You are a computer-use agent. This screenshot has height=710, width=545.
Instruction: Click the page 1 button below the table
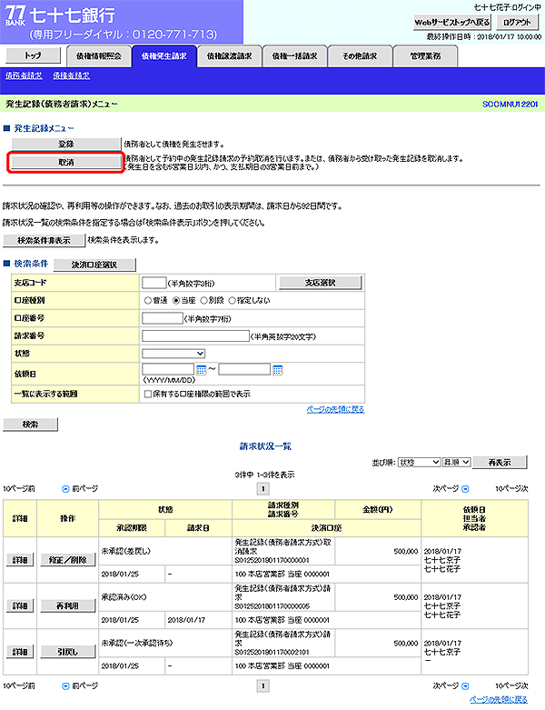pyautogui.click(x=263, y=686)
